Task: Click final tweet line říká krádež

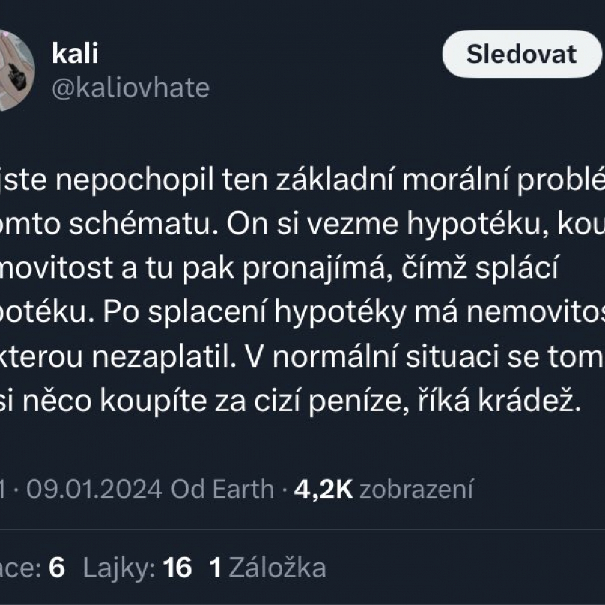Action: click(x=291, y=401)
